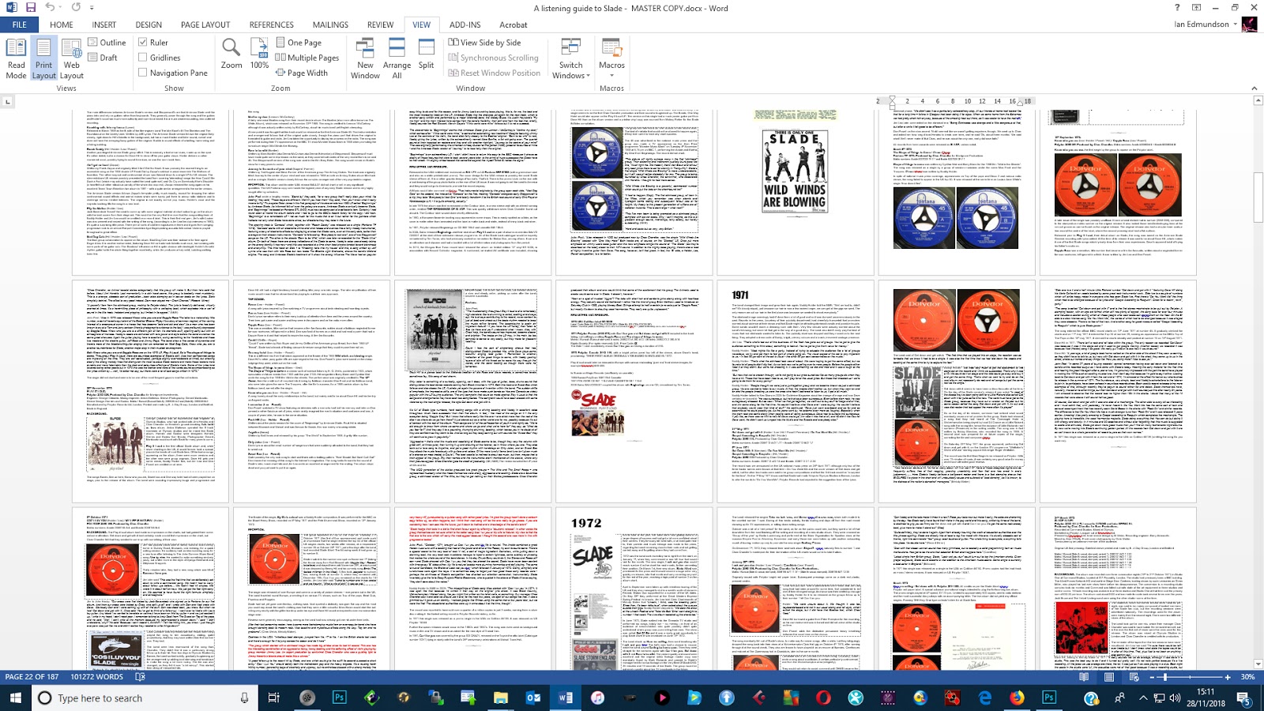Choose Multiple Pages zoom
This screenshot has width=1264, height=711.
coord(307,58)
